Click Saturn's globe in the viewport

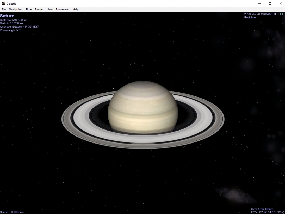143,109
